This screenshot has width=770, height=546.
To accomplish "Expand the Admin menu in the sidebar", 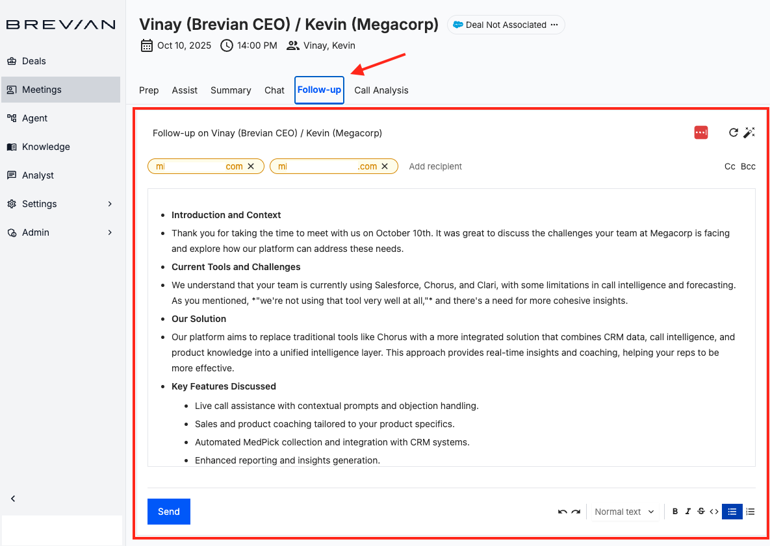I will [x=36, y=232].
